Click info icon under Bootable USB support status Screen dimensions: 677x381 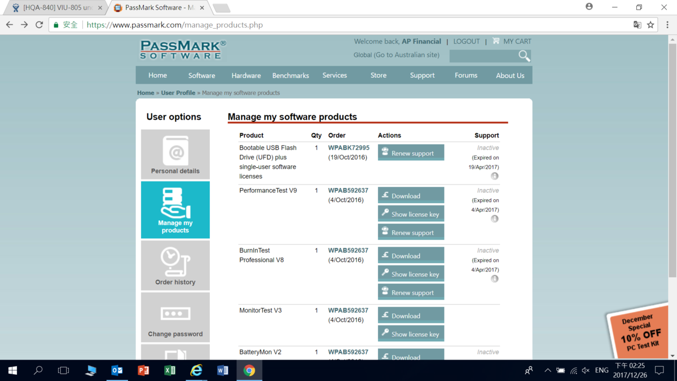coord(494,176)
